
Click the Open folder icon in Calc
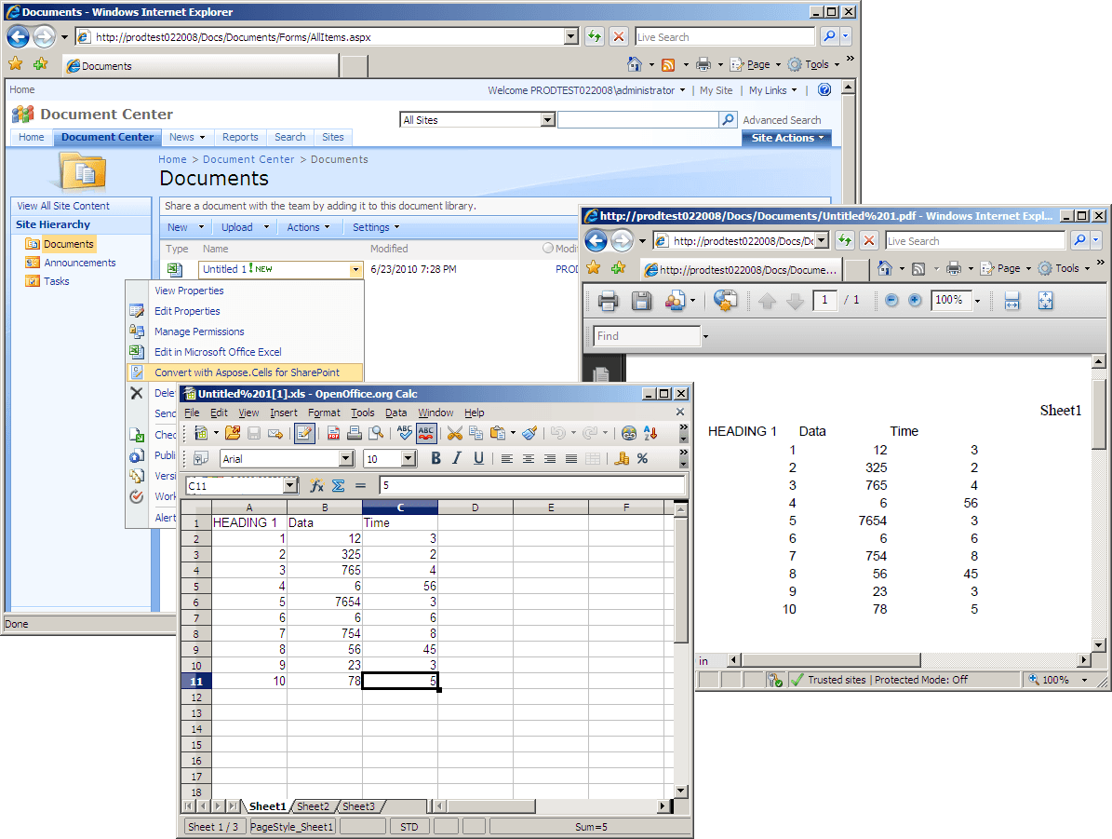(232, 433)
